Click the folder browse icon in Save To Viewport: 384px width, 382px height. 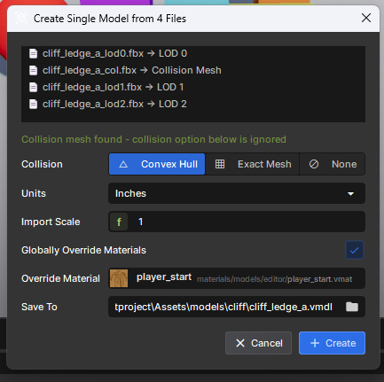click(352, 307)
